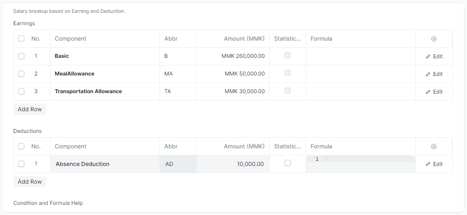Edit the Basic earnings row
This screenshot has height=215, width=467.
coord(434,57)
